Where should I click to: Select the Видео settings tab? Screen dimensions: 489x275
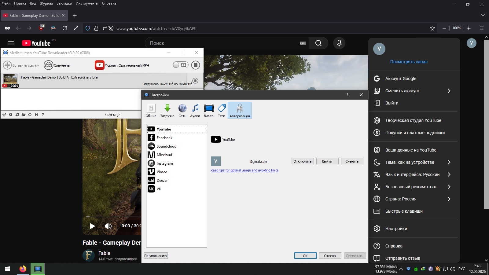pyautogui.click(x=209, y=110)
